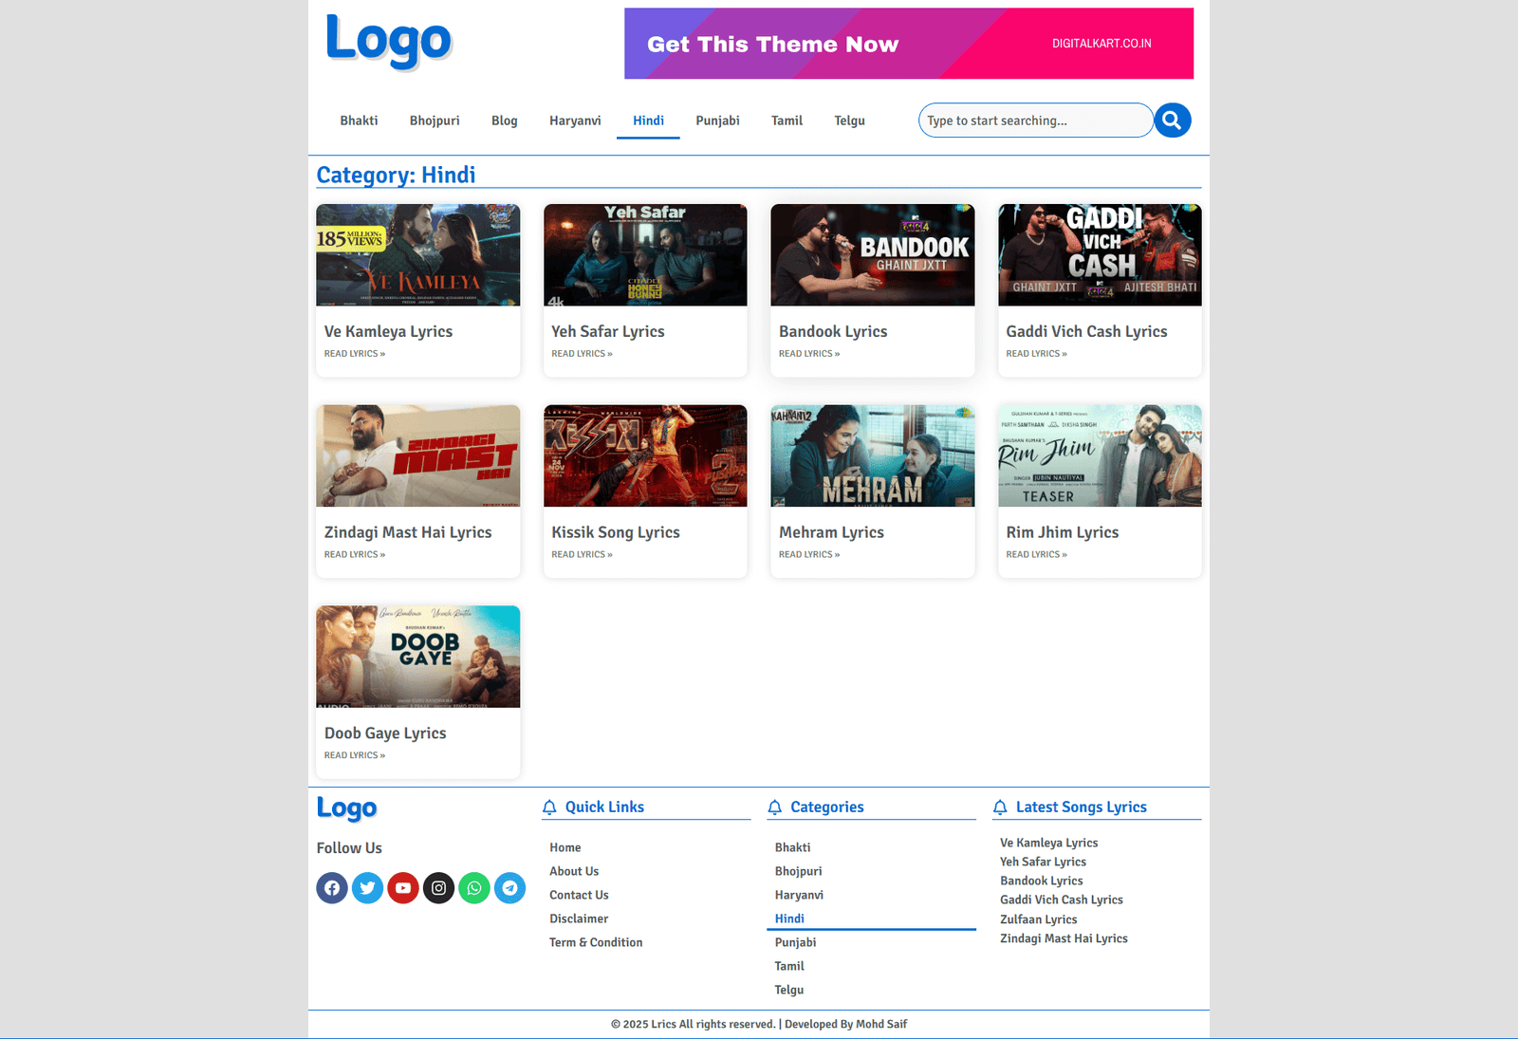Open the WhatsApp social icon

coord(474,888)
